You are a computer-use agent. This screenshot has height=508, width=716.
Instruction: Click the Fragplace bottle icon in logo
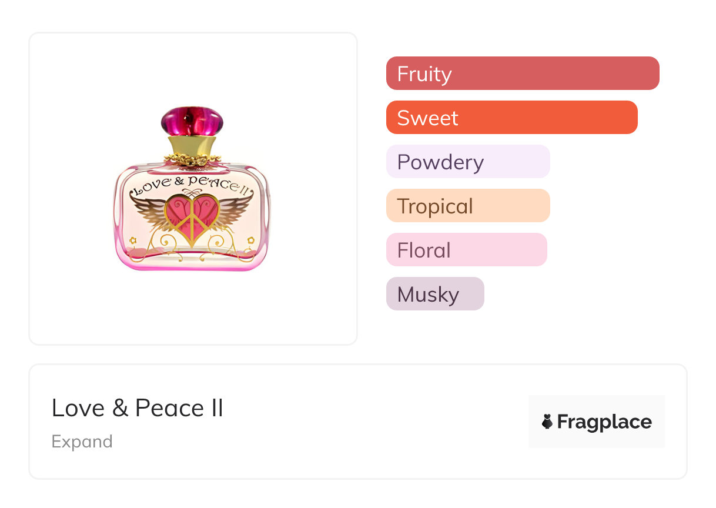pos(547,422)
